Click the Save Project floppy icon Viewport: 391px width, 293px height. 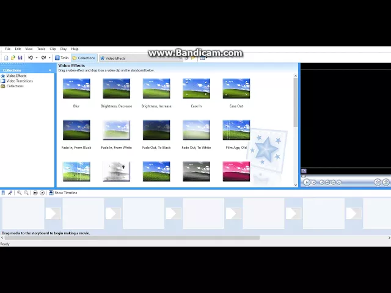pyautogui.click(x=20, y=58)
